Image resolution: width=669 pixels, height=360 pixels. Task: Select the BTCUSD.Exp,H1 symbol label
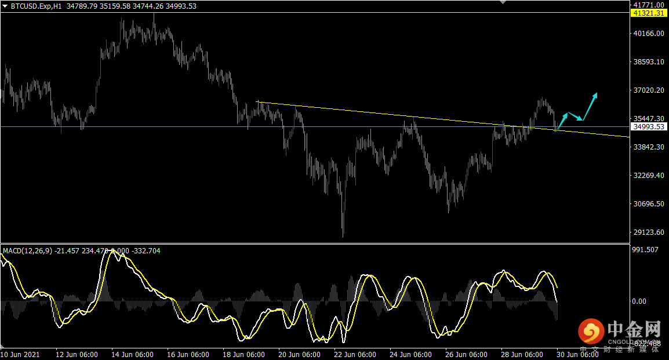tap(37, 6)
